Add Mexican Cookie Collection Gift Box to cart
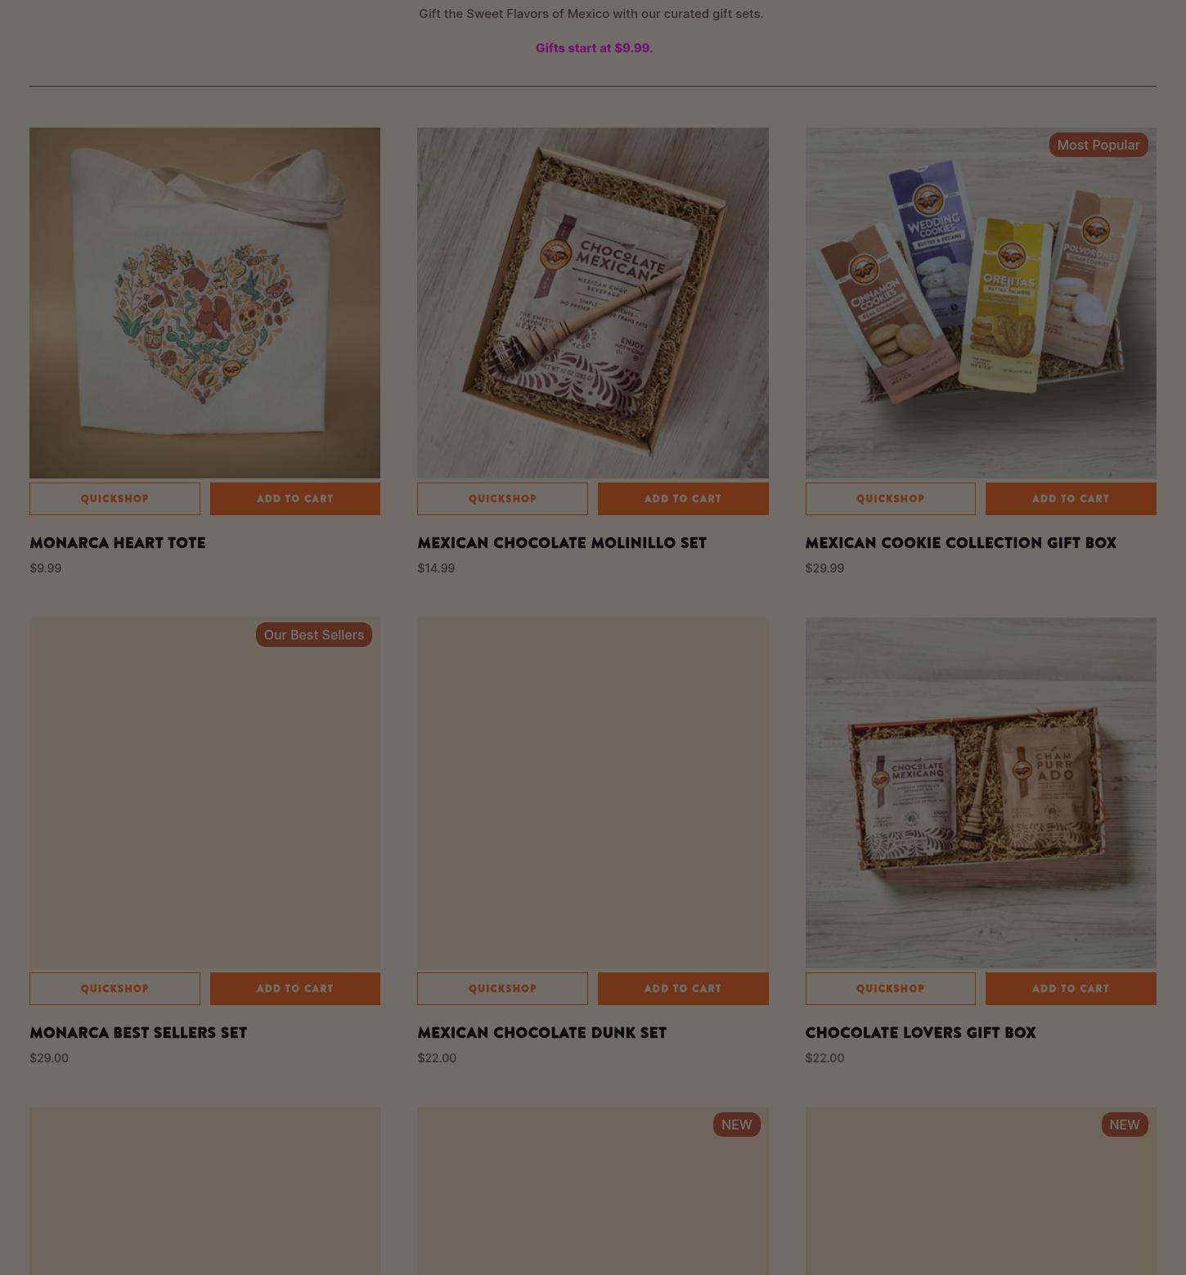Screen dimensions: 1186x1275 (x=1071, y=499)
